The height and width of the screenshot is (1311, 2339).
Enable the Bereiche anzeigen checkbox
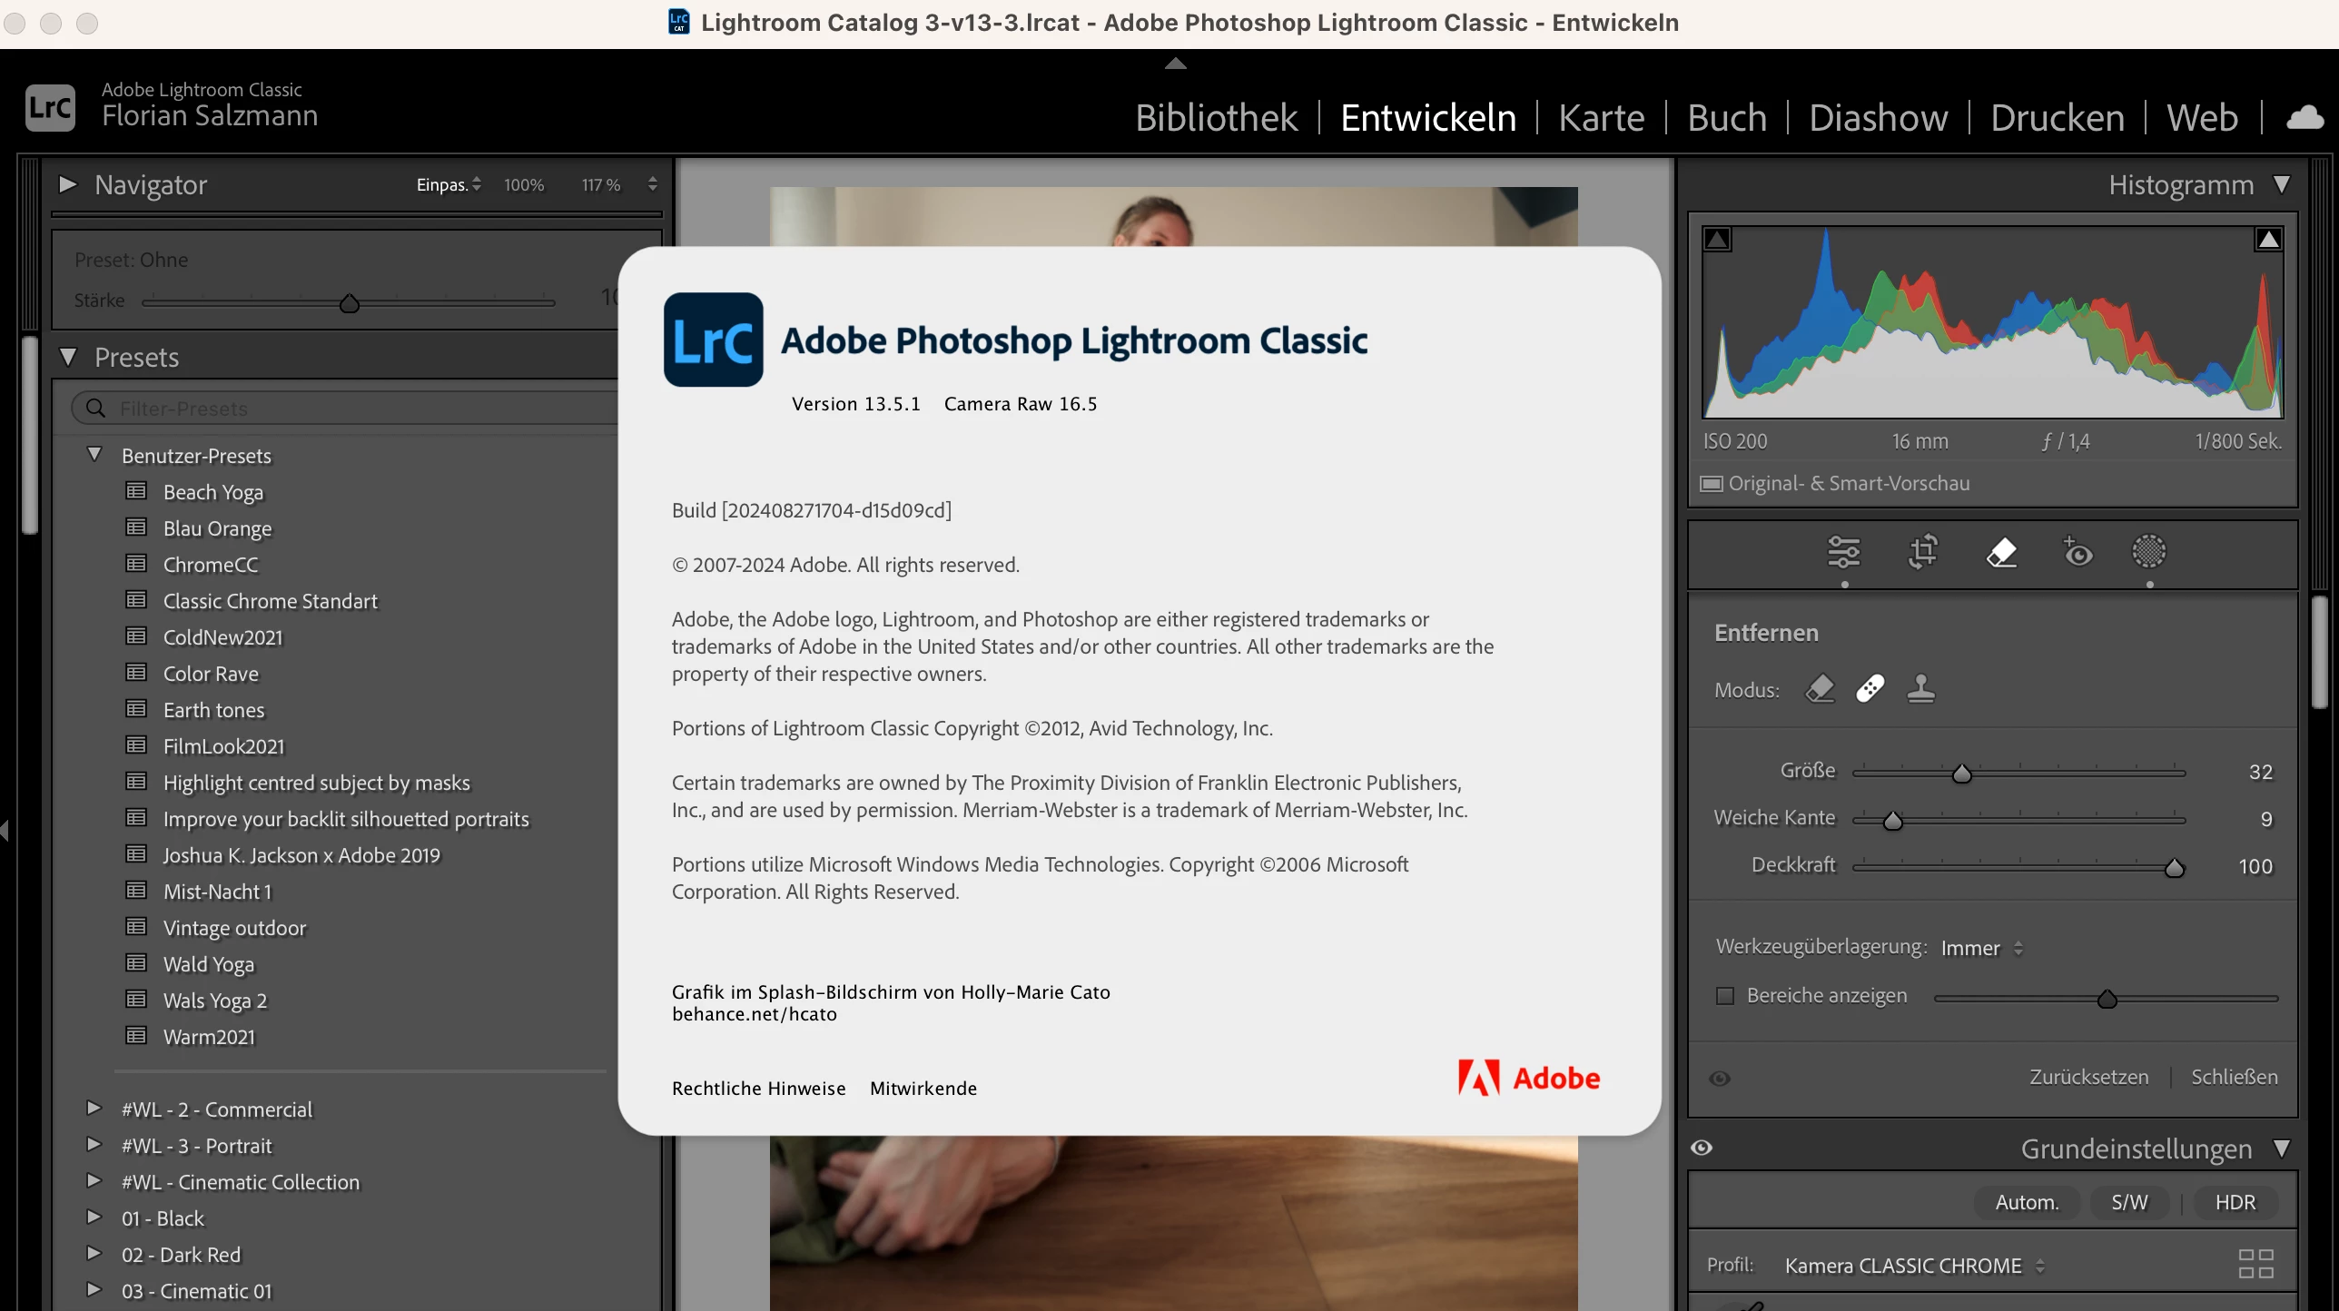click(1725, 996)
